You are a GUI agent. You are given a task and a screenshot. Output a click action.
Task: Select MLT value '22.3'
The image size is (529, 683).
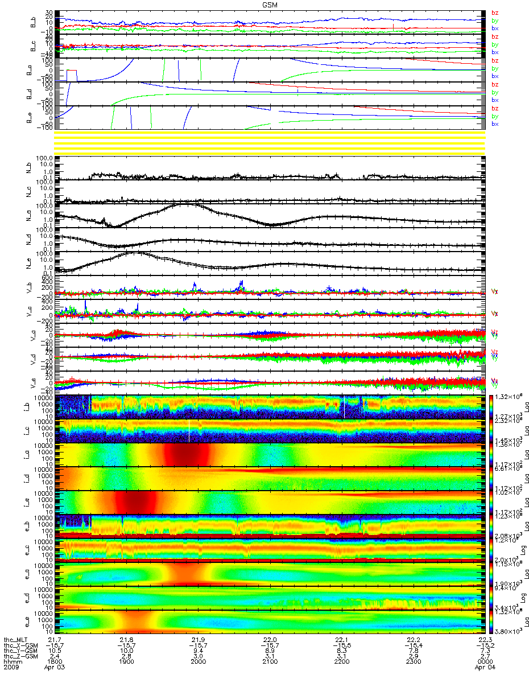point(485,640)
